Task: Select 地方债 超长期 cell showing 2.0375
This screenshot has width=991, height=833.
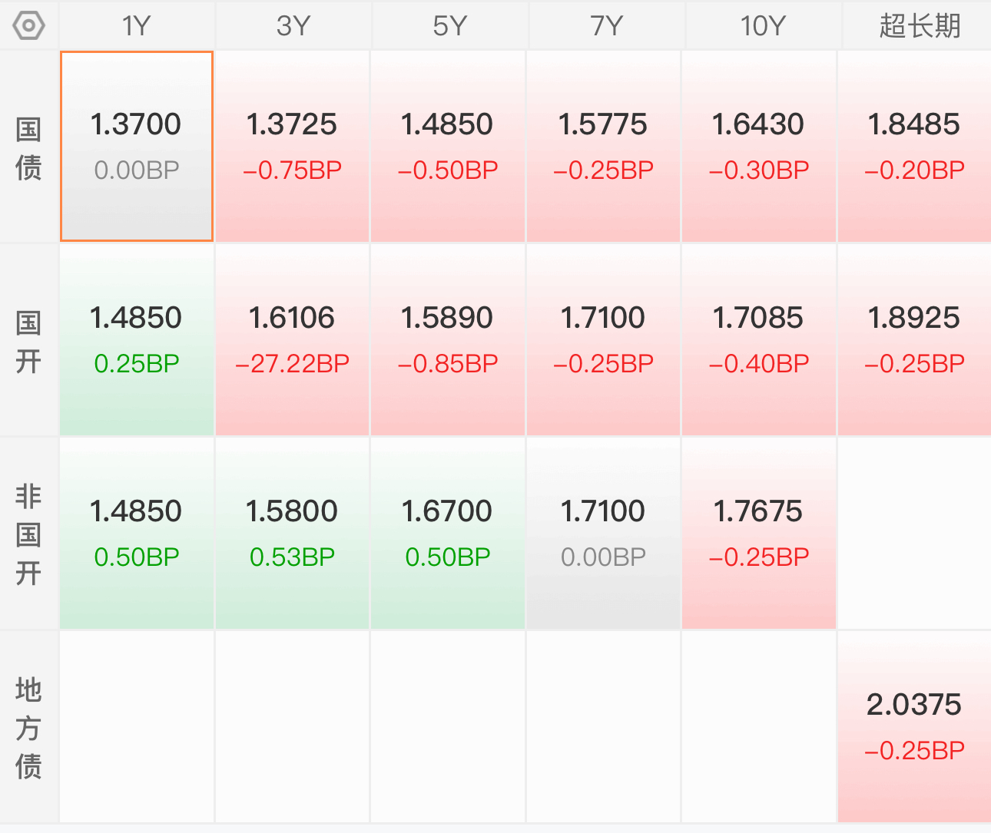Action: pos(914,727)
